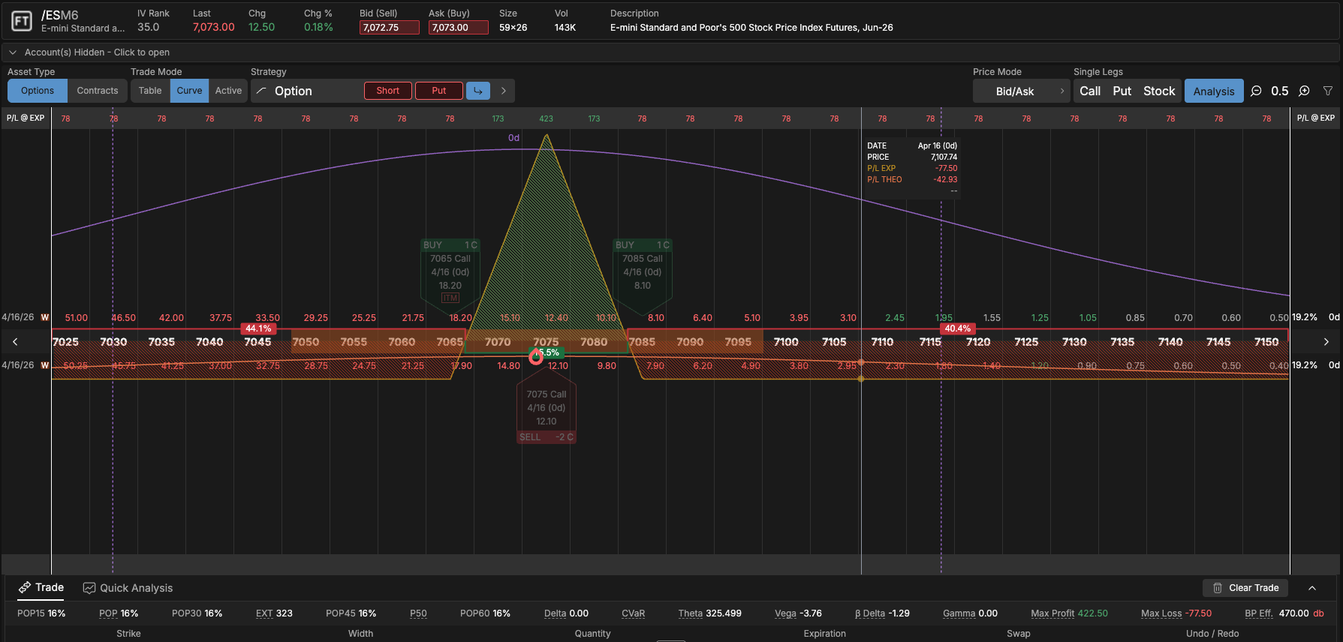
Task: Select strike 7100 on the strike row
Action: [786, 342]
